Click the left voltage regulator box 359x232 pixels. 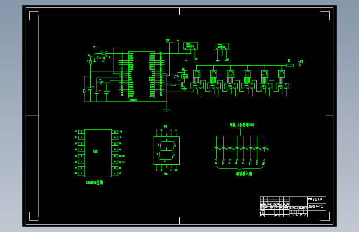point(190,46)
